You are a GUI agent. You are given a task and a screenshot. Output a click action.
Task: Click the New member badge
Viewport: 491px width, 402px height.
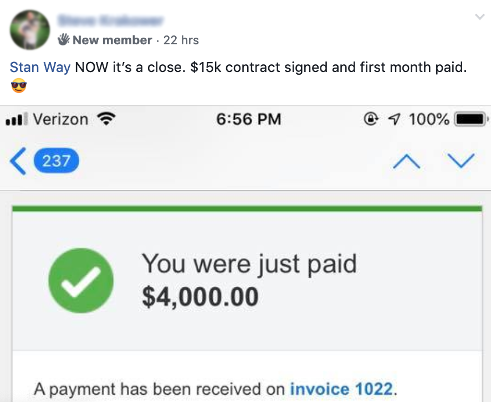pos(105,40)
